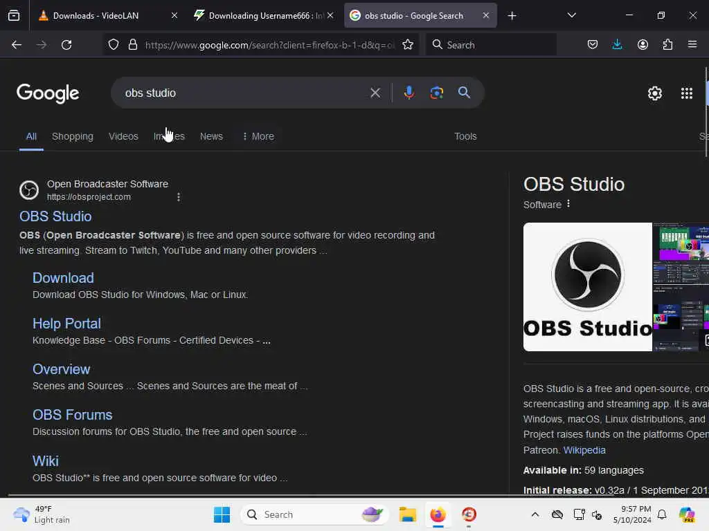Select the Images results tab
The width and height of the screenshot is (709, 531).
169,136
